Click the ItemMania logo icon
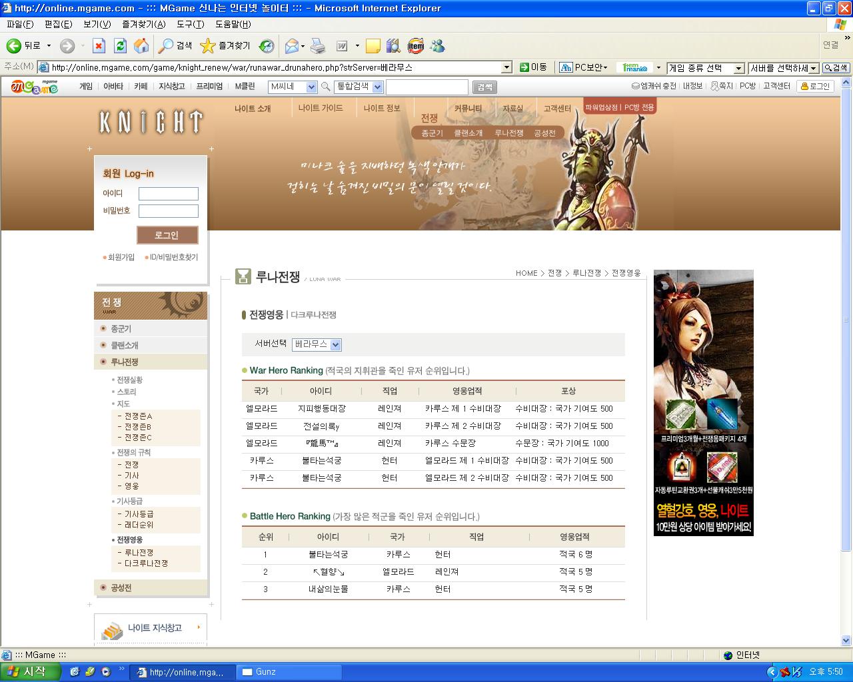The height and width of the screenshot is (682, 853). click(635, 67)
